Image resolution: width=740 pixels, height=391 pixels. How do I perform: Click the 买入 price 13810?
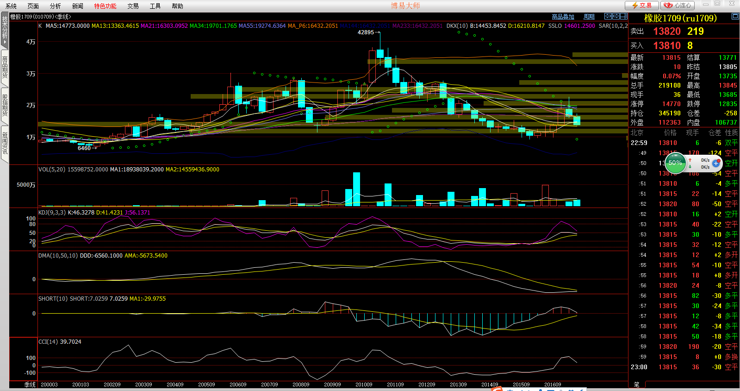(x=667, y=45)
